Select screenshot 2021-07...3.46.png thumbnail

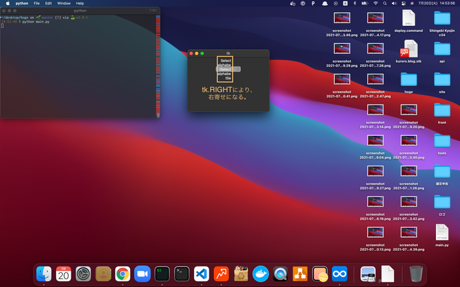[342, 18]
